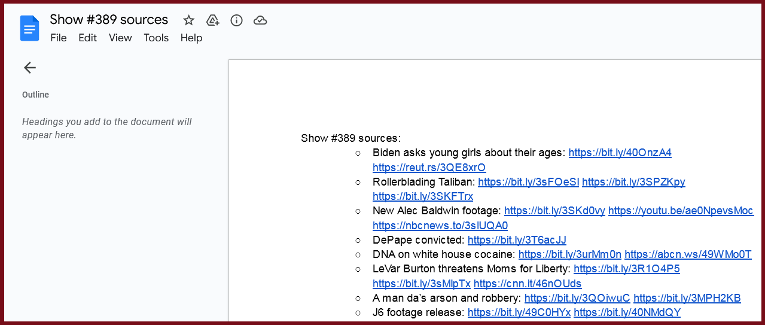Click text 'DePape convicted:'
The image size is (765, 325).
click(x=419, y=240)
